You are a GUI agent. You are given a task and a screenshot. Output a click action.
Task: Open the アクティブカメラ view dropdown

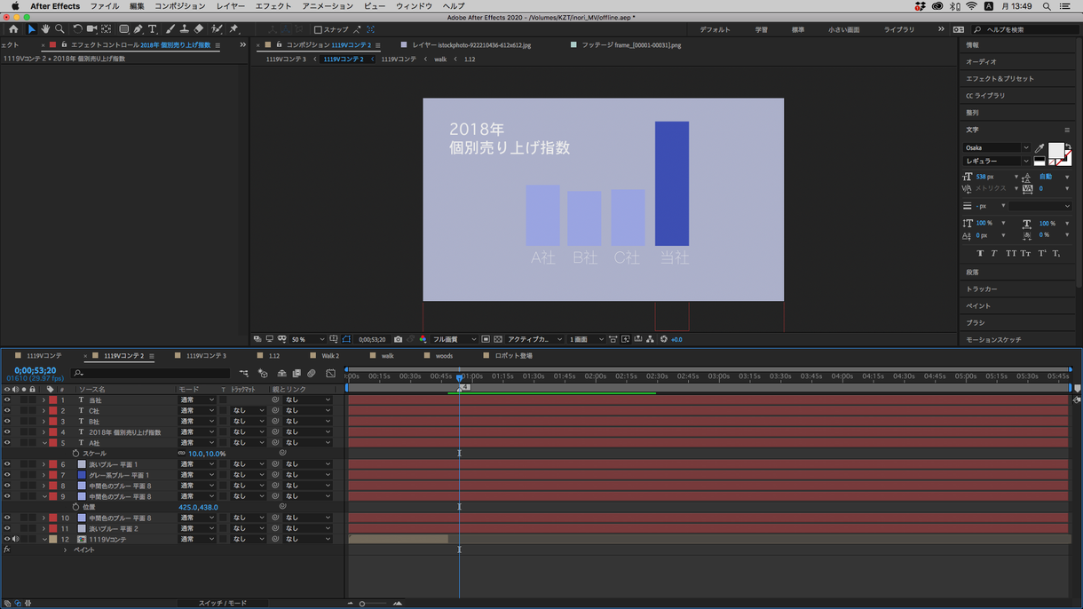[x=534, y=339]
